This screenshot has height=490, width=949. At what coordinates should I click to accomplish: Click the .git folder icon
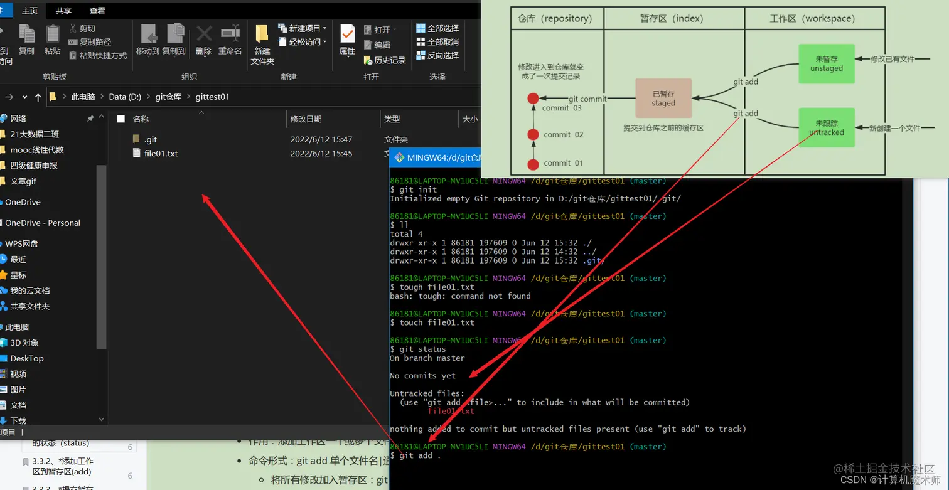[136, 139]
